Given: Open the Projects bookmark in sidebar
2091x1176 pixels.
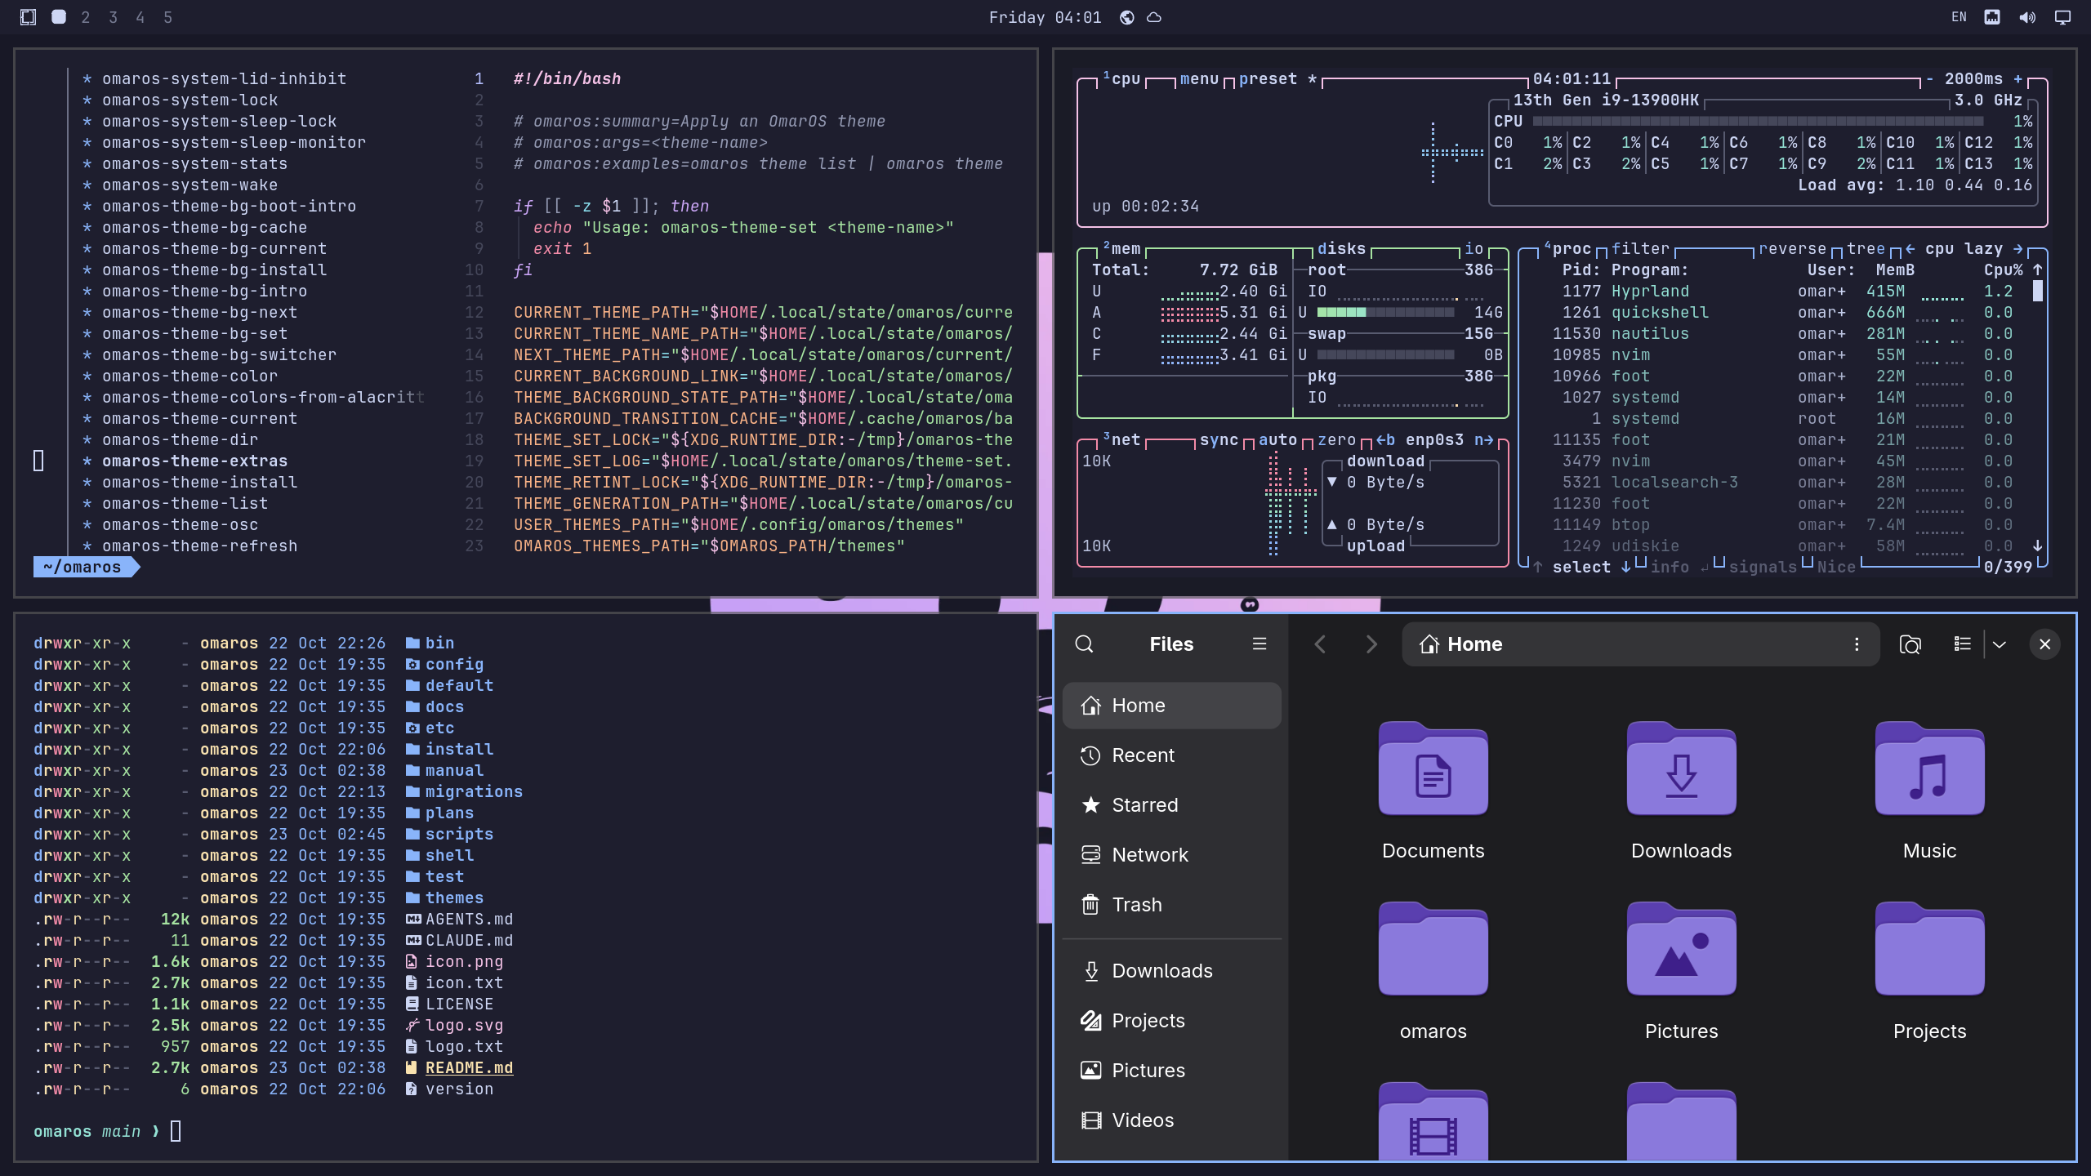Looking at the screenshot, I should (x=1171, y=1021).
